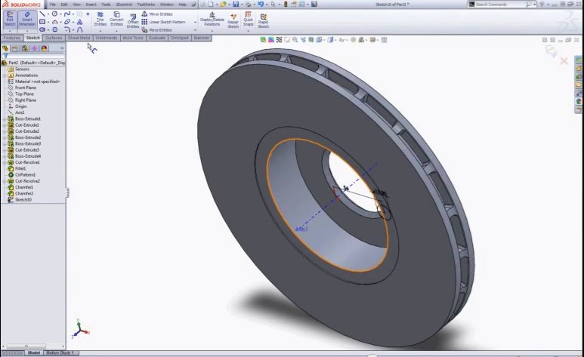Click Move Entities in the ribbon
Image resolution: width=584 pixels, height=357 pixels.
156,29
